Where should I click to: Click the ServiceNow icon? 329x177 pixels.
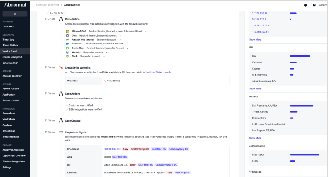click(67, 48)
